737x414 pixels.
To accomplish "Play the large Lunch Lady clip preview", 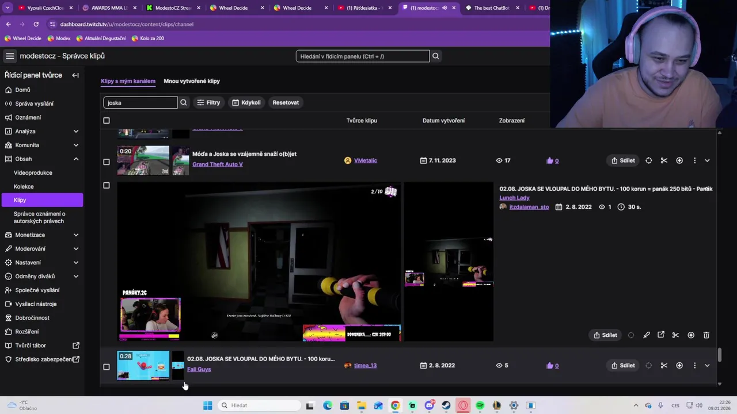I will coord(259,262).
